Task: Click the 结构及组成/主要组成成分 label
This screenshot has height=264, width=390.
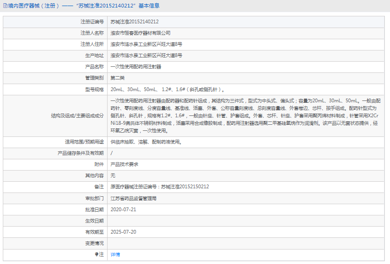Action: (x=77, y=115)
